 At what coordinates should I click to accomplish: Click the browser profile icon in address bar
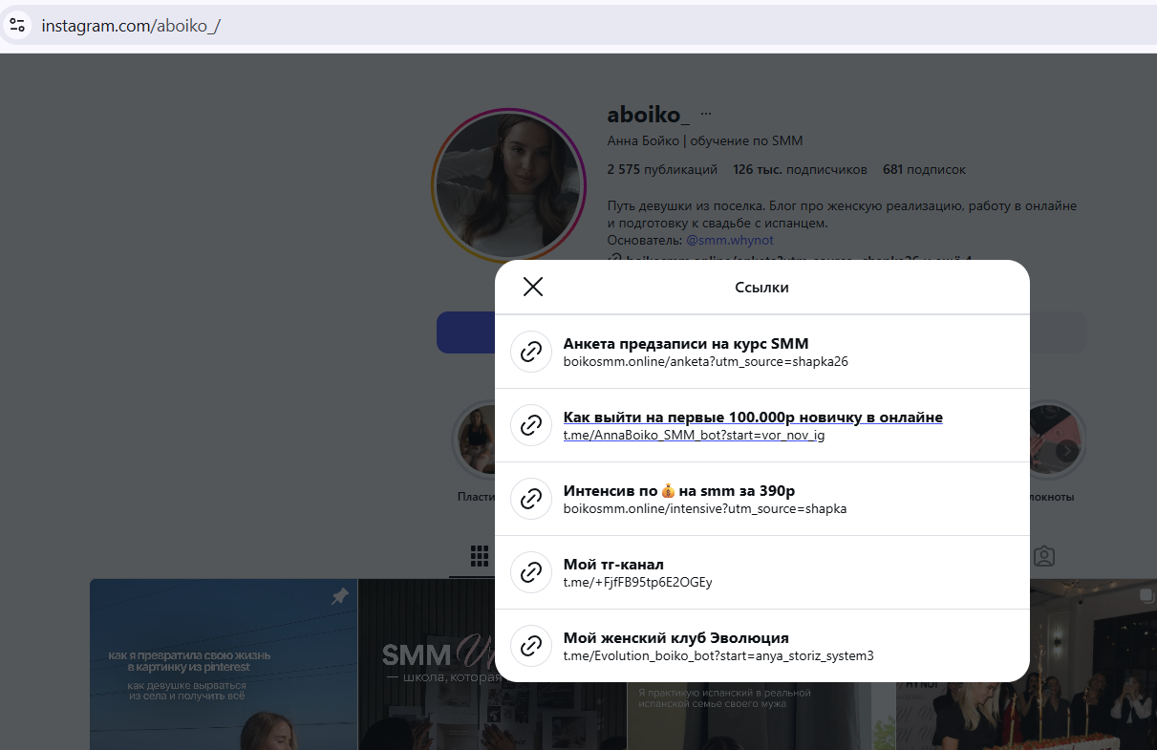(x=19, y=25)
